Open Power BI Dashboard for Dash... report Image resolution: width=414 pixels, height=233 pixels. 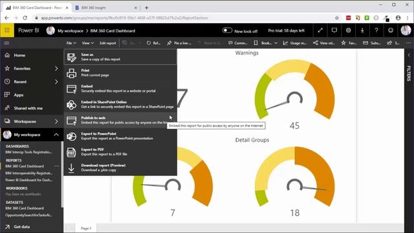[x=28, y=180]
